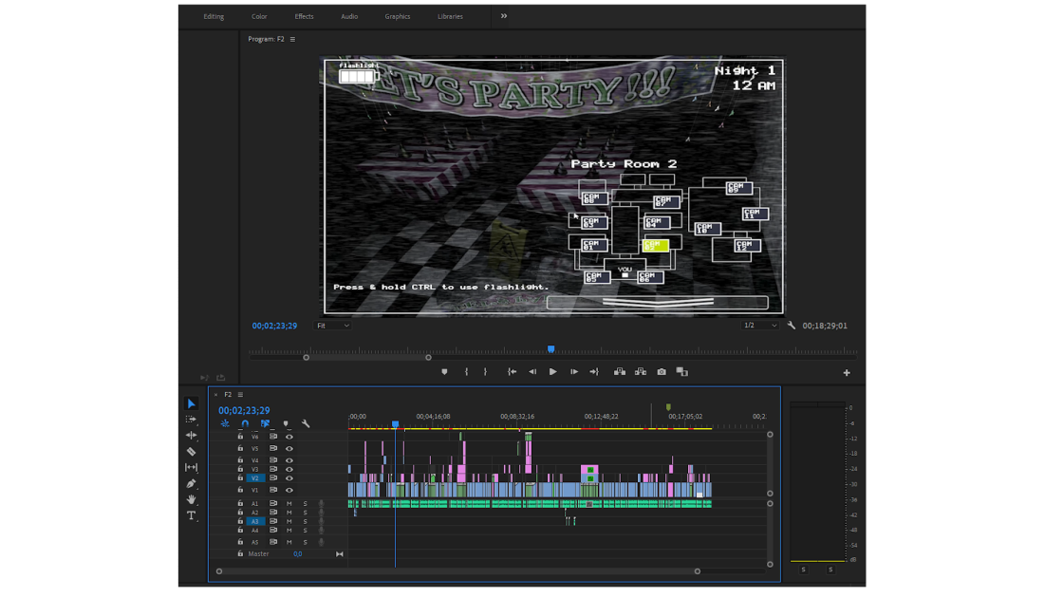Toggle Snap in timeline
This screenshot has height=598, width=1063.
(245, 423)
